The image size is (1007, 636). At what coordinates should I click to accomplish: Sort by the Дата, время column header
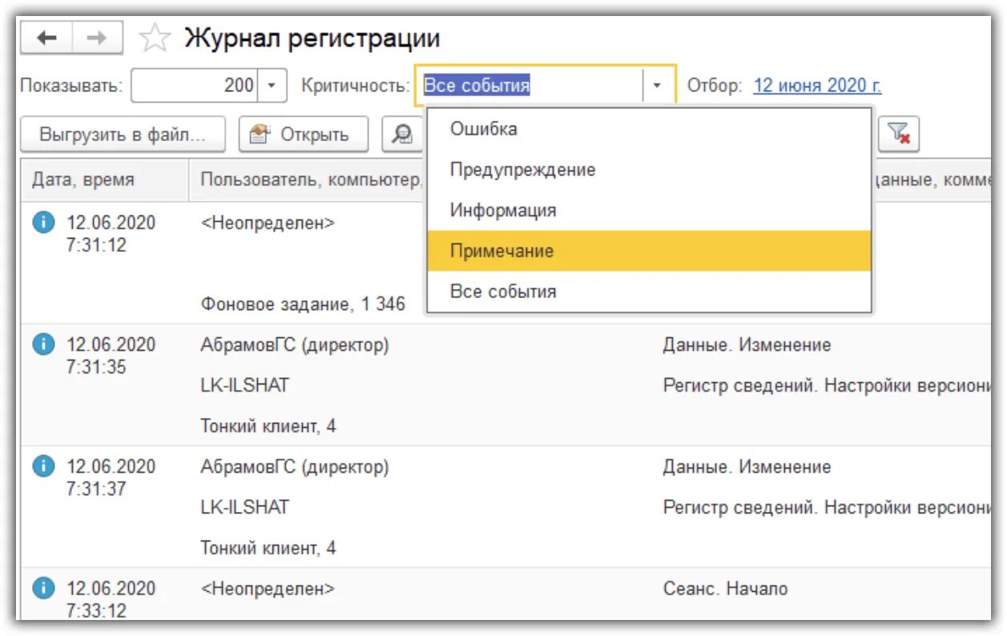[x=105, y=180]
